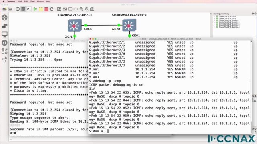Select the Insert picture tool
Image resolution: width=257 pixels, height=144 pixels.
65,9
